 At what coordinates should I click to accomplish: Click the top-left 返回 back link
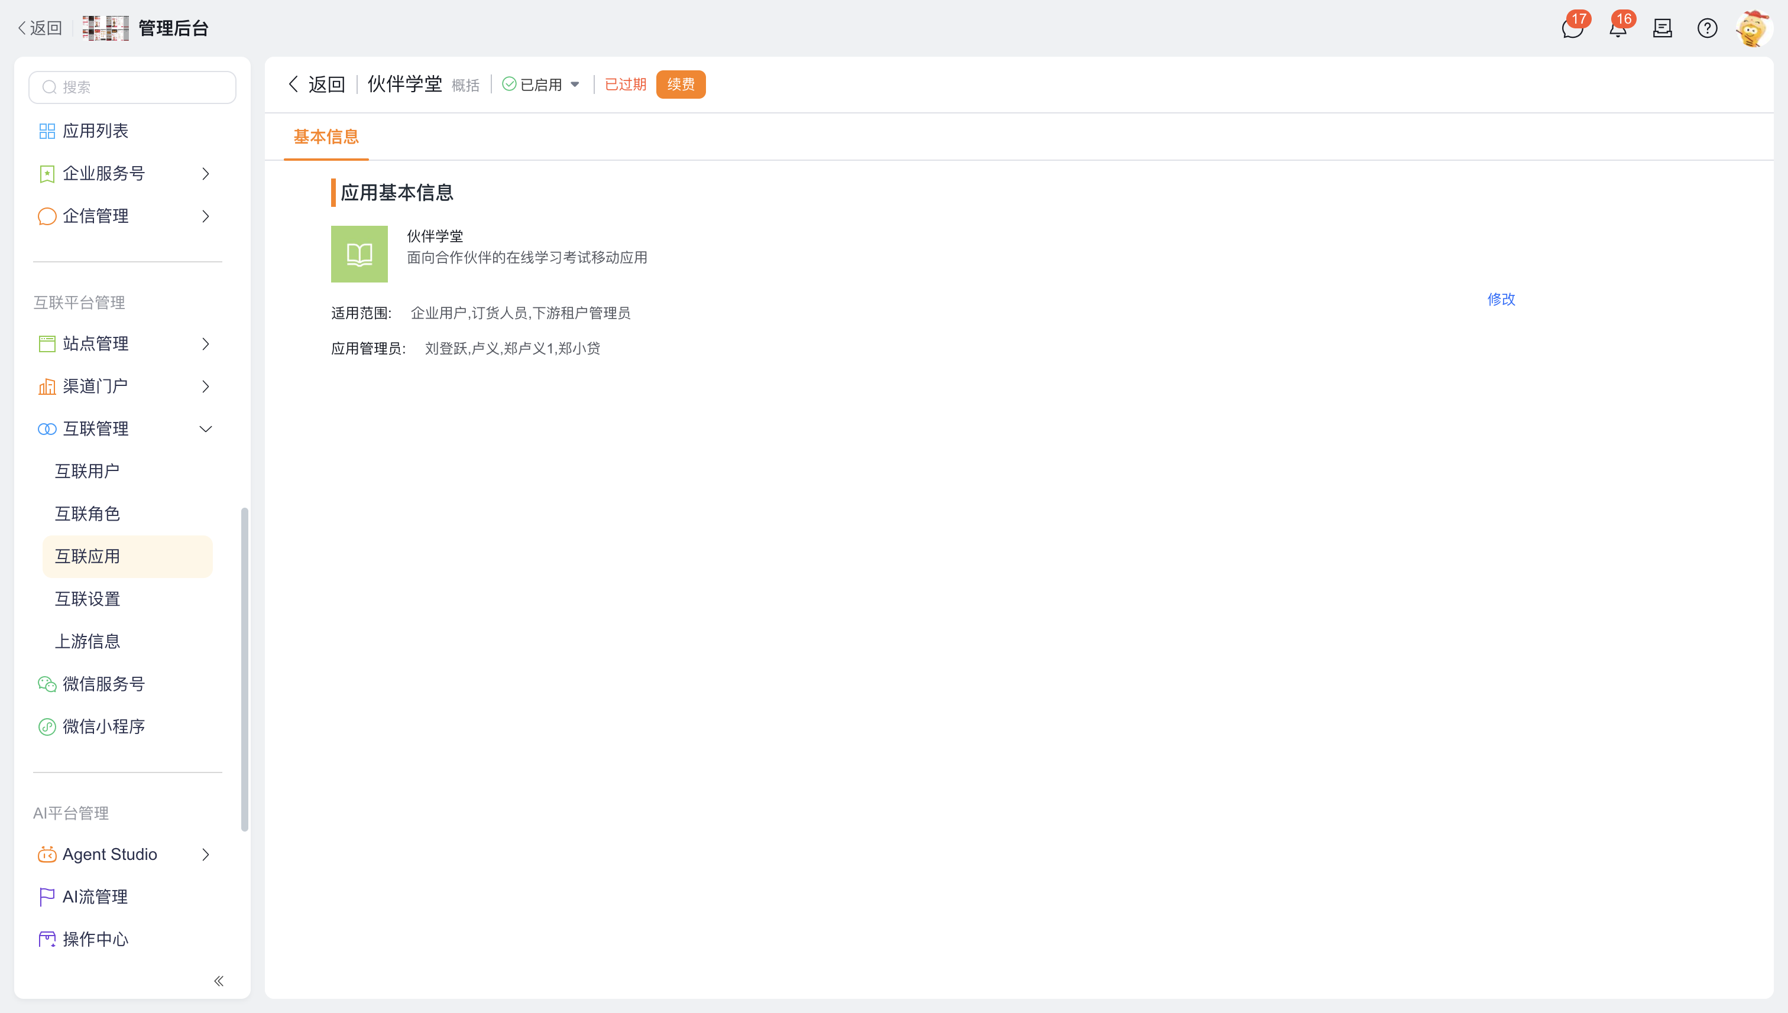tap(40, 28)
